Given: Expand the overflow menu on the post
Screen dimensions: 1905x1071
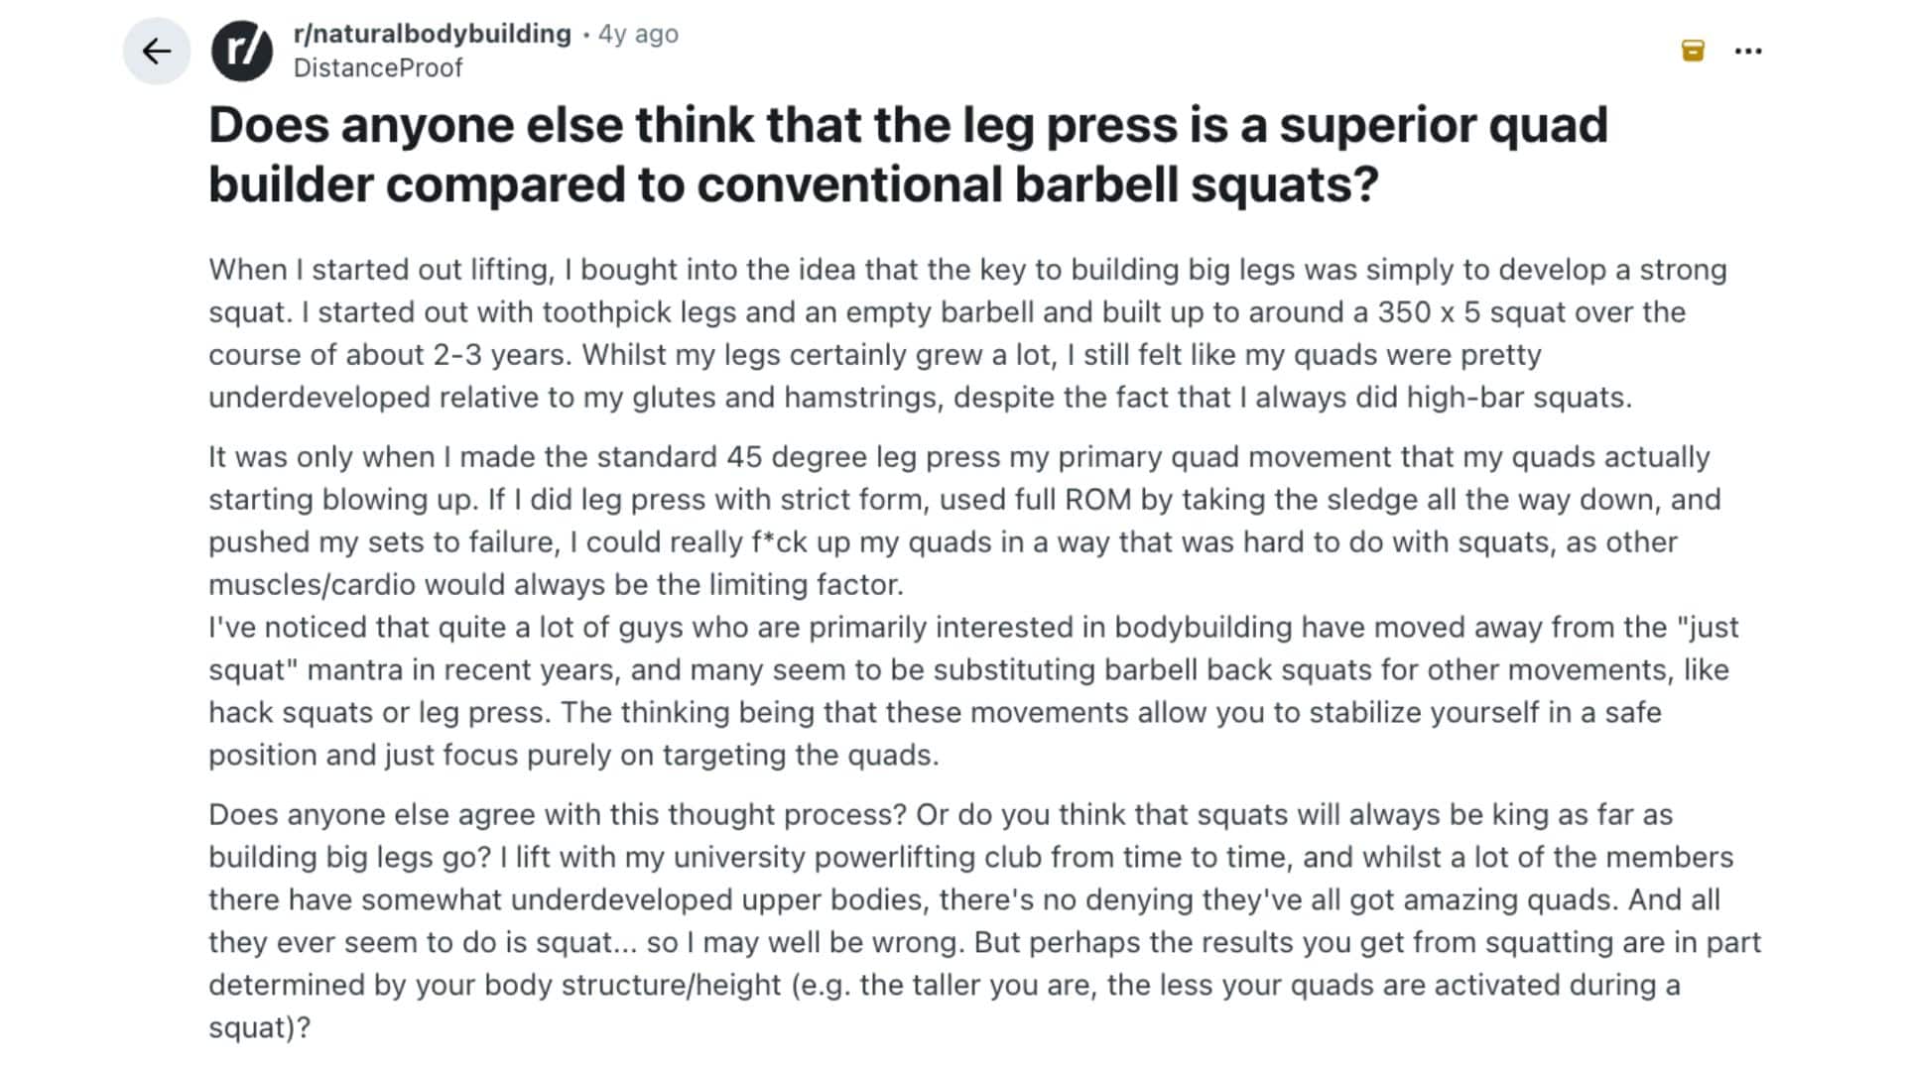Looking at the screenshot, I should coord(1749,50).
